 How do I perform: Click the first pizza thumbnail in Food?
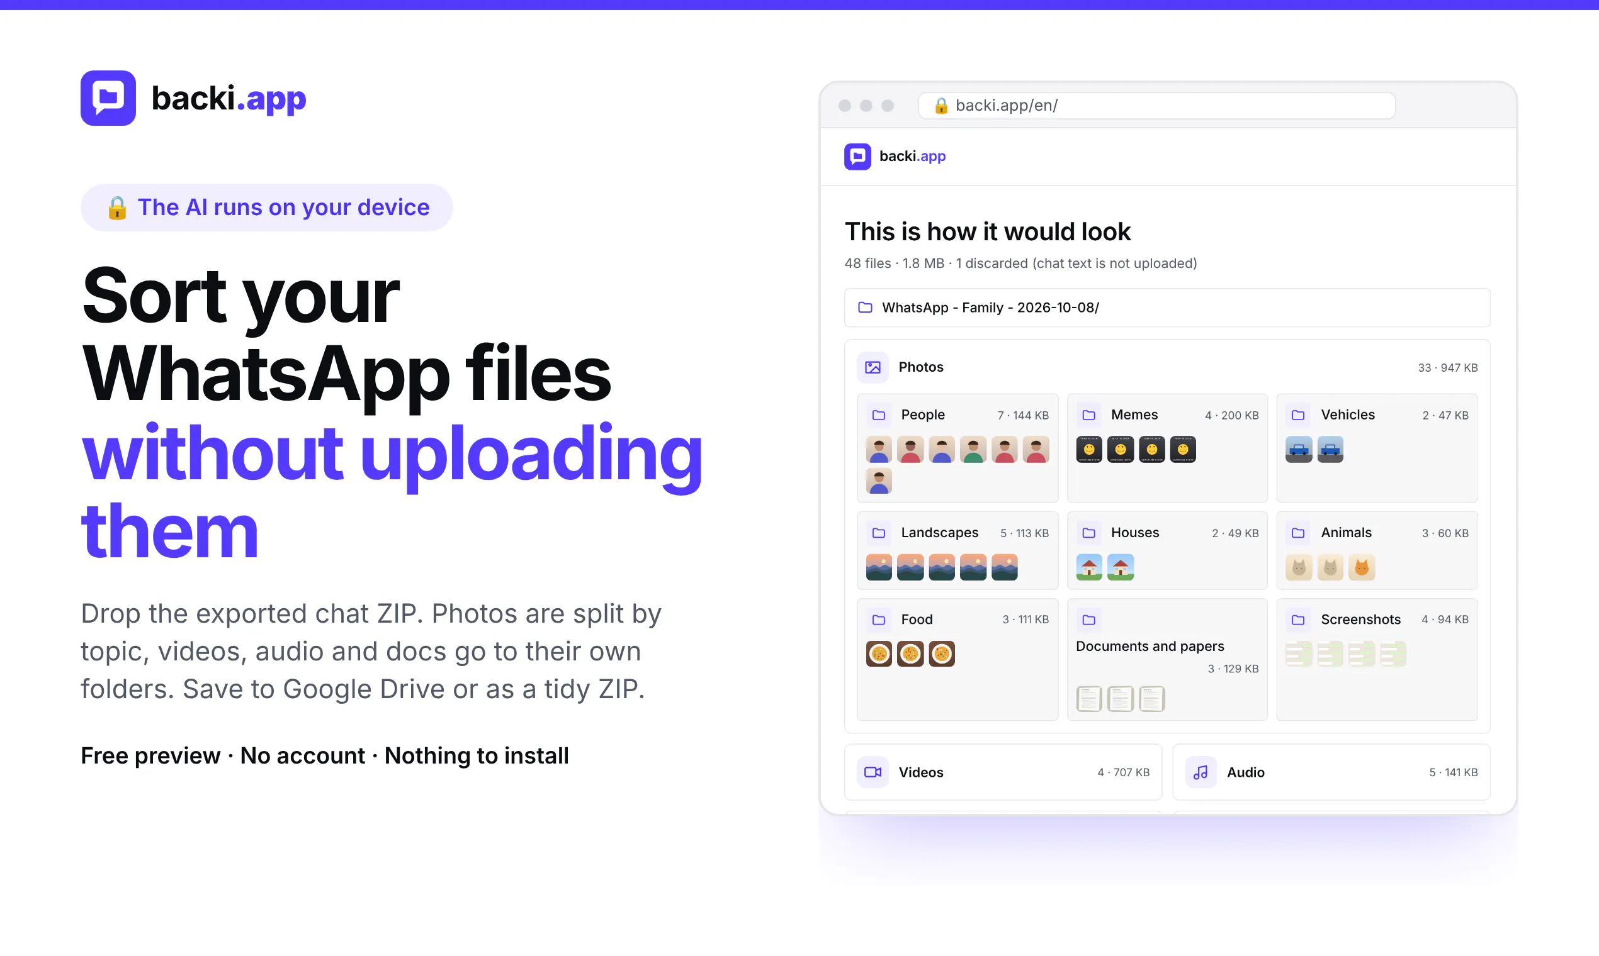click(879, 654)
